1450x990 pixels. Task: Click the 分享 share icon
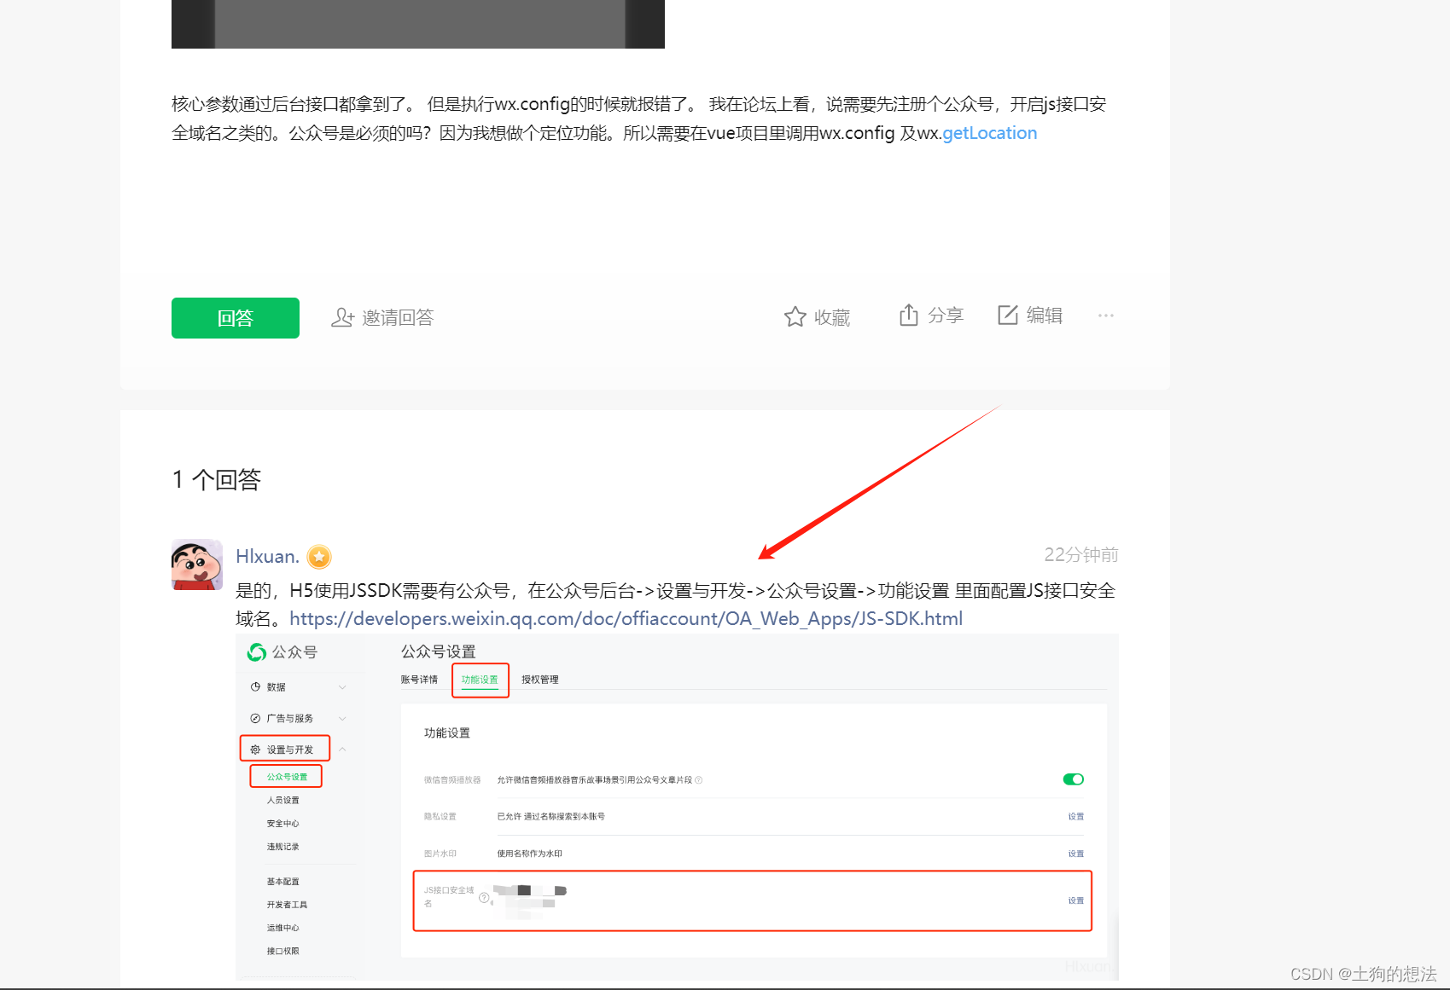click(x=909, y=316)
